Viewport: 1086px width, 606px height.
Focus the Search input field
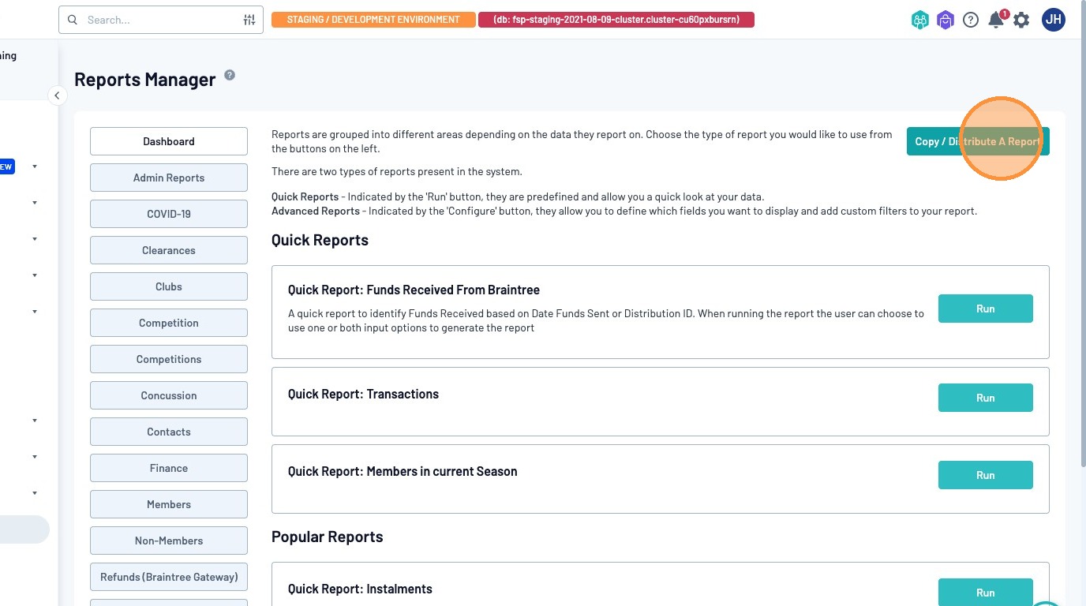158,20
